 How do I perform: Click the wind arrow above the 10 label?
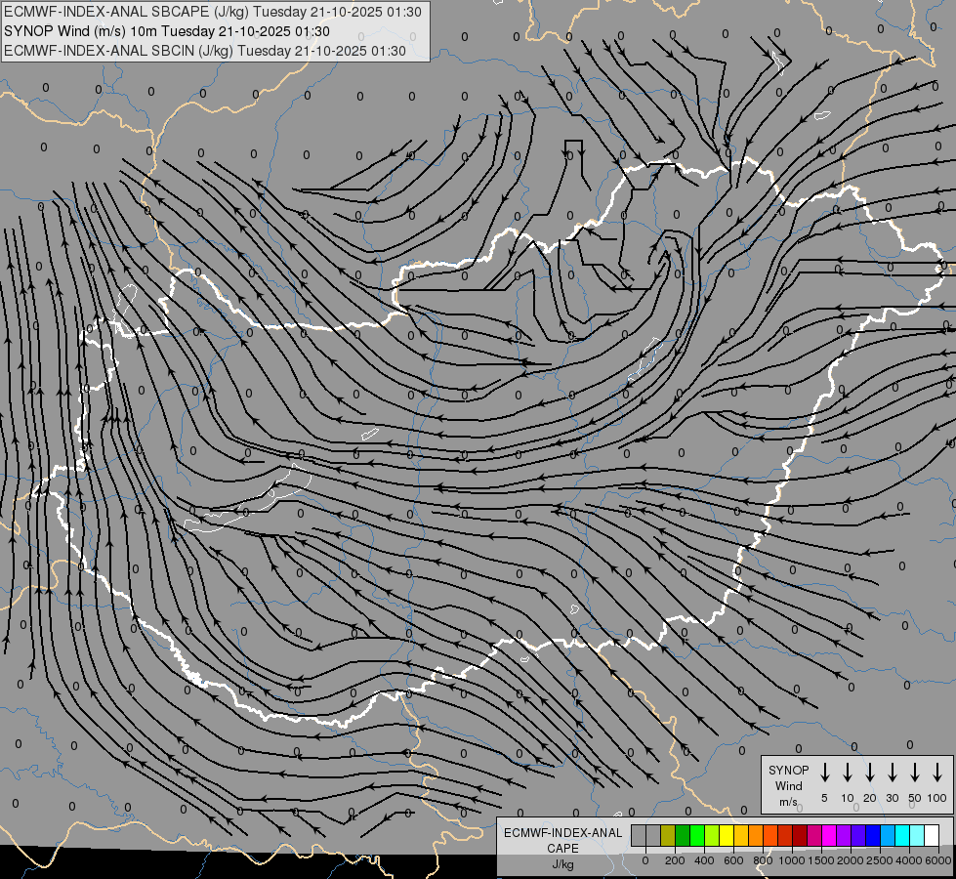click(847, 773)
